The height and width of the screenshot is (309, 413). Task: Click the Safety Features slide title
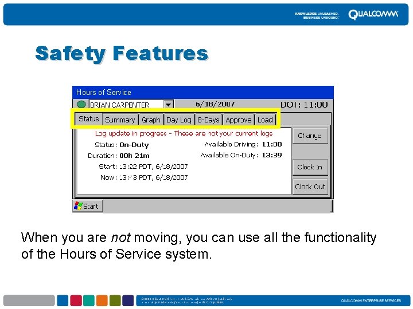122,54
